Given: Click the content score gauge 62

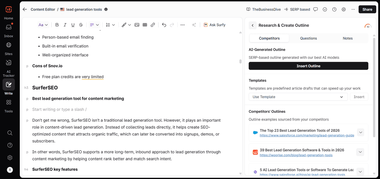Looking at the screenshot, I should pos(368,26).
